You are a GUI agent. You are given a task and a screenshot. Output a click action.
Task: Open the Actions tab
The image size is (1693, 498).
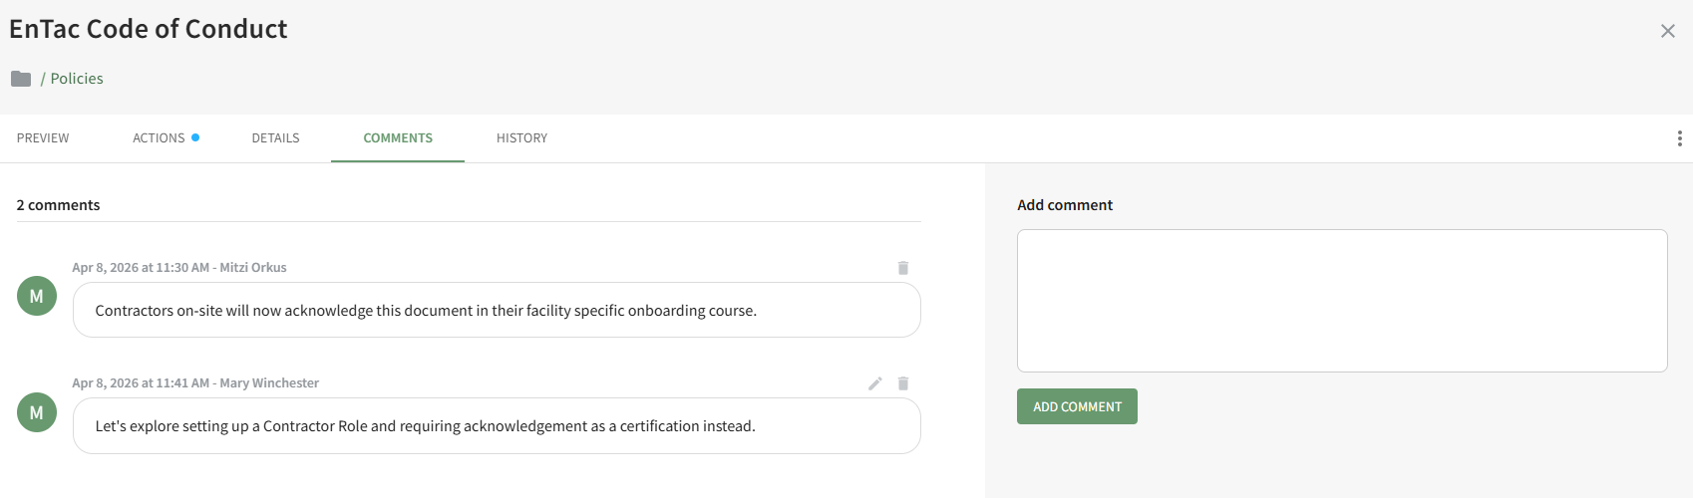click(160, 138)
